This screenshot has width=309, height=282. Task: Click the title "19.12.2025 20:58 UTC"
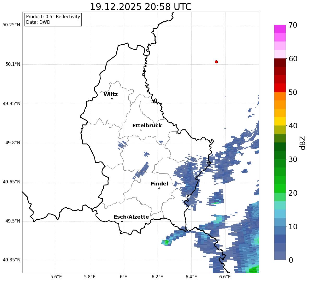click(x=140, y=7)
